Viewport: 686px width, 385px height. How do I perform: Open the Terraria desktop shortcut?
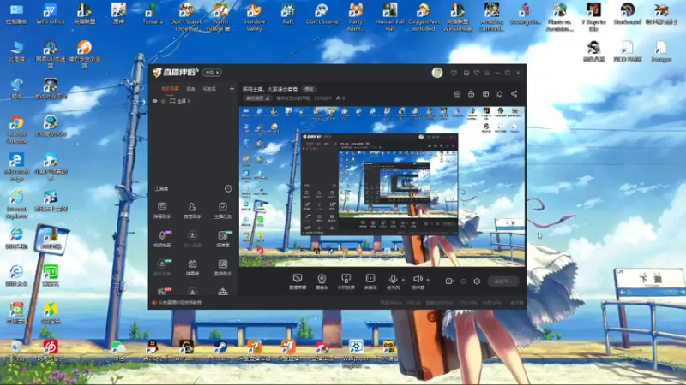coord(153,14)
